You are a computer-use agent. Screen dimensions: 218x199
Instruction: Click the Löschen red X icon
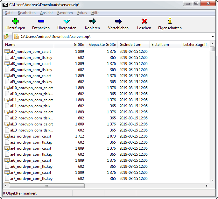(x=144, y=21)
